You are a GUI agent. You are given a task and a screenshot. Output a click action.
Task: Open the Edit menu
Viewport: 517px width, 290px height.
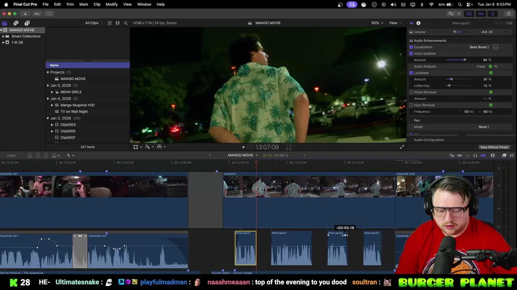(x=57, y=4)
